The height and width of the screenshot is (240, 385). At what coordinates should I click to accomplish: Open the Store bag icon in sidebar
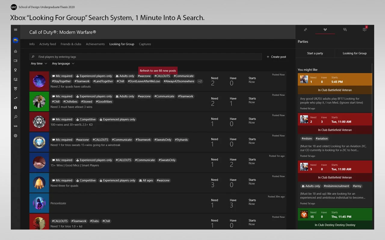(16, 107)
